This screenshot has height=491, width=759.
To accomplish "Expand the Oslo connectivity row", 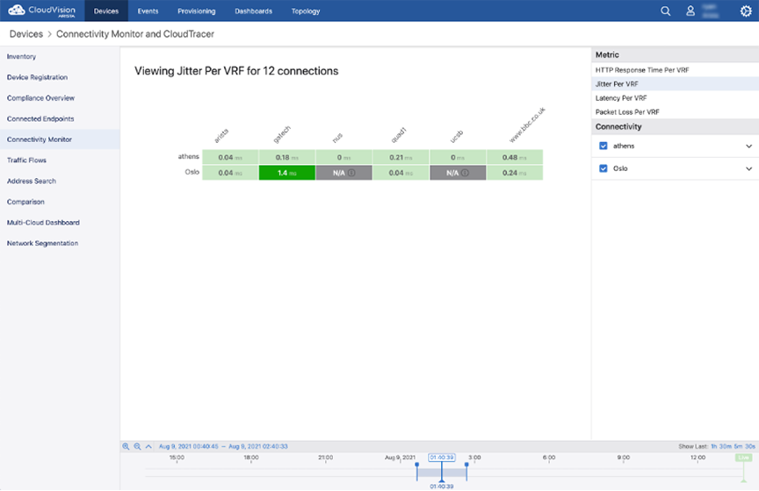I will click(748, 168).
